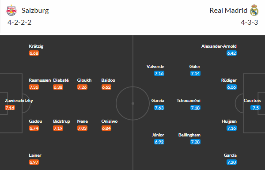Click Güler's 7.14 rating badge
Screen dimensions: 265x170
[x=195, y=73]
